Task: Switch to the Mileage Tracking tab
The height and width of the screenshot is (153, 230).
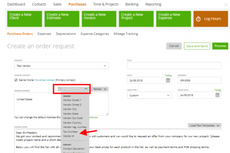Action: (126, 34)
